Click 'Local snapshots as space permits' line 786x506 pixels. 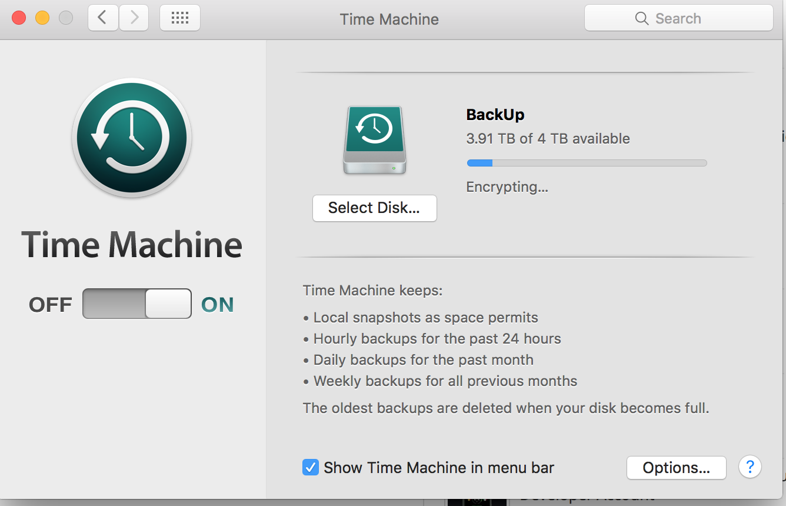[425, 318]
